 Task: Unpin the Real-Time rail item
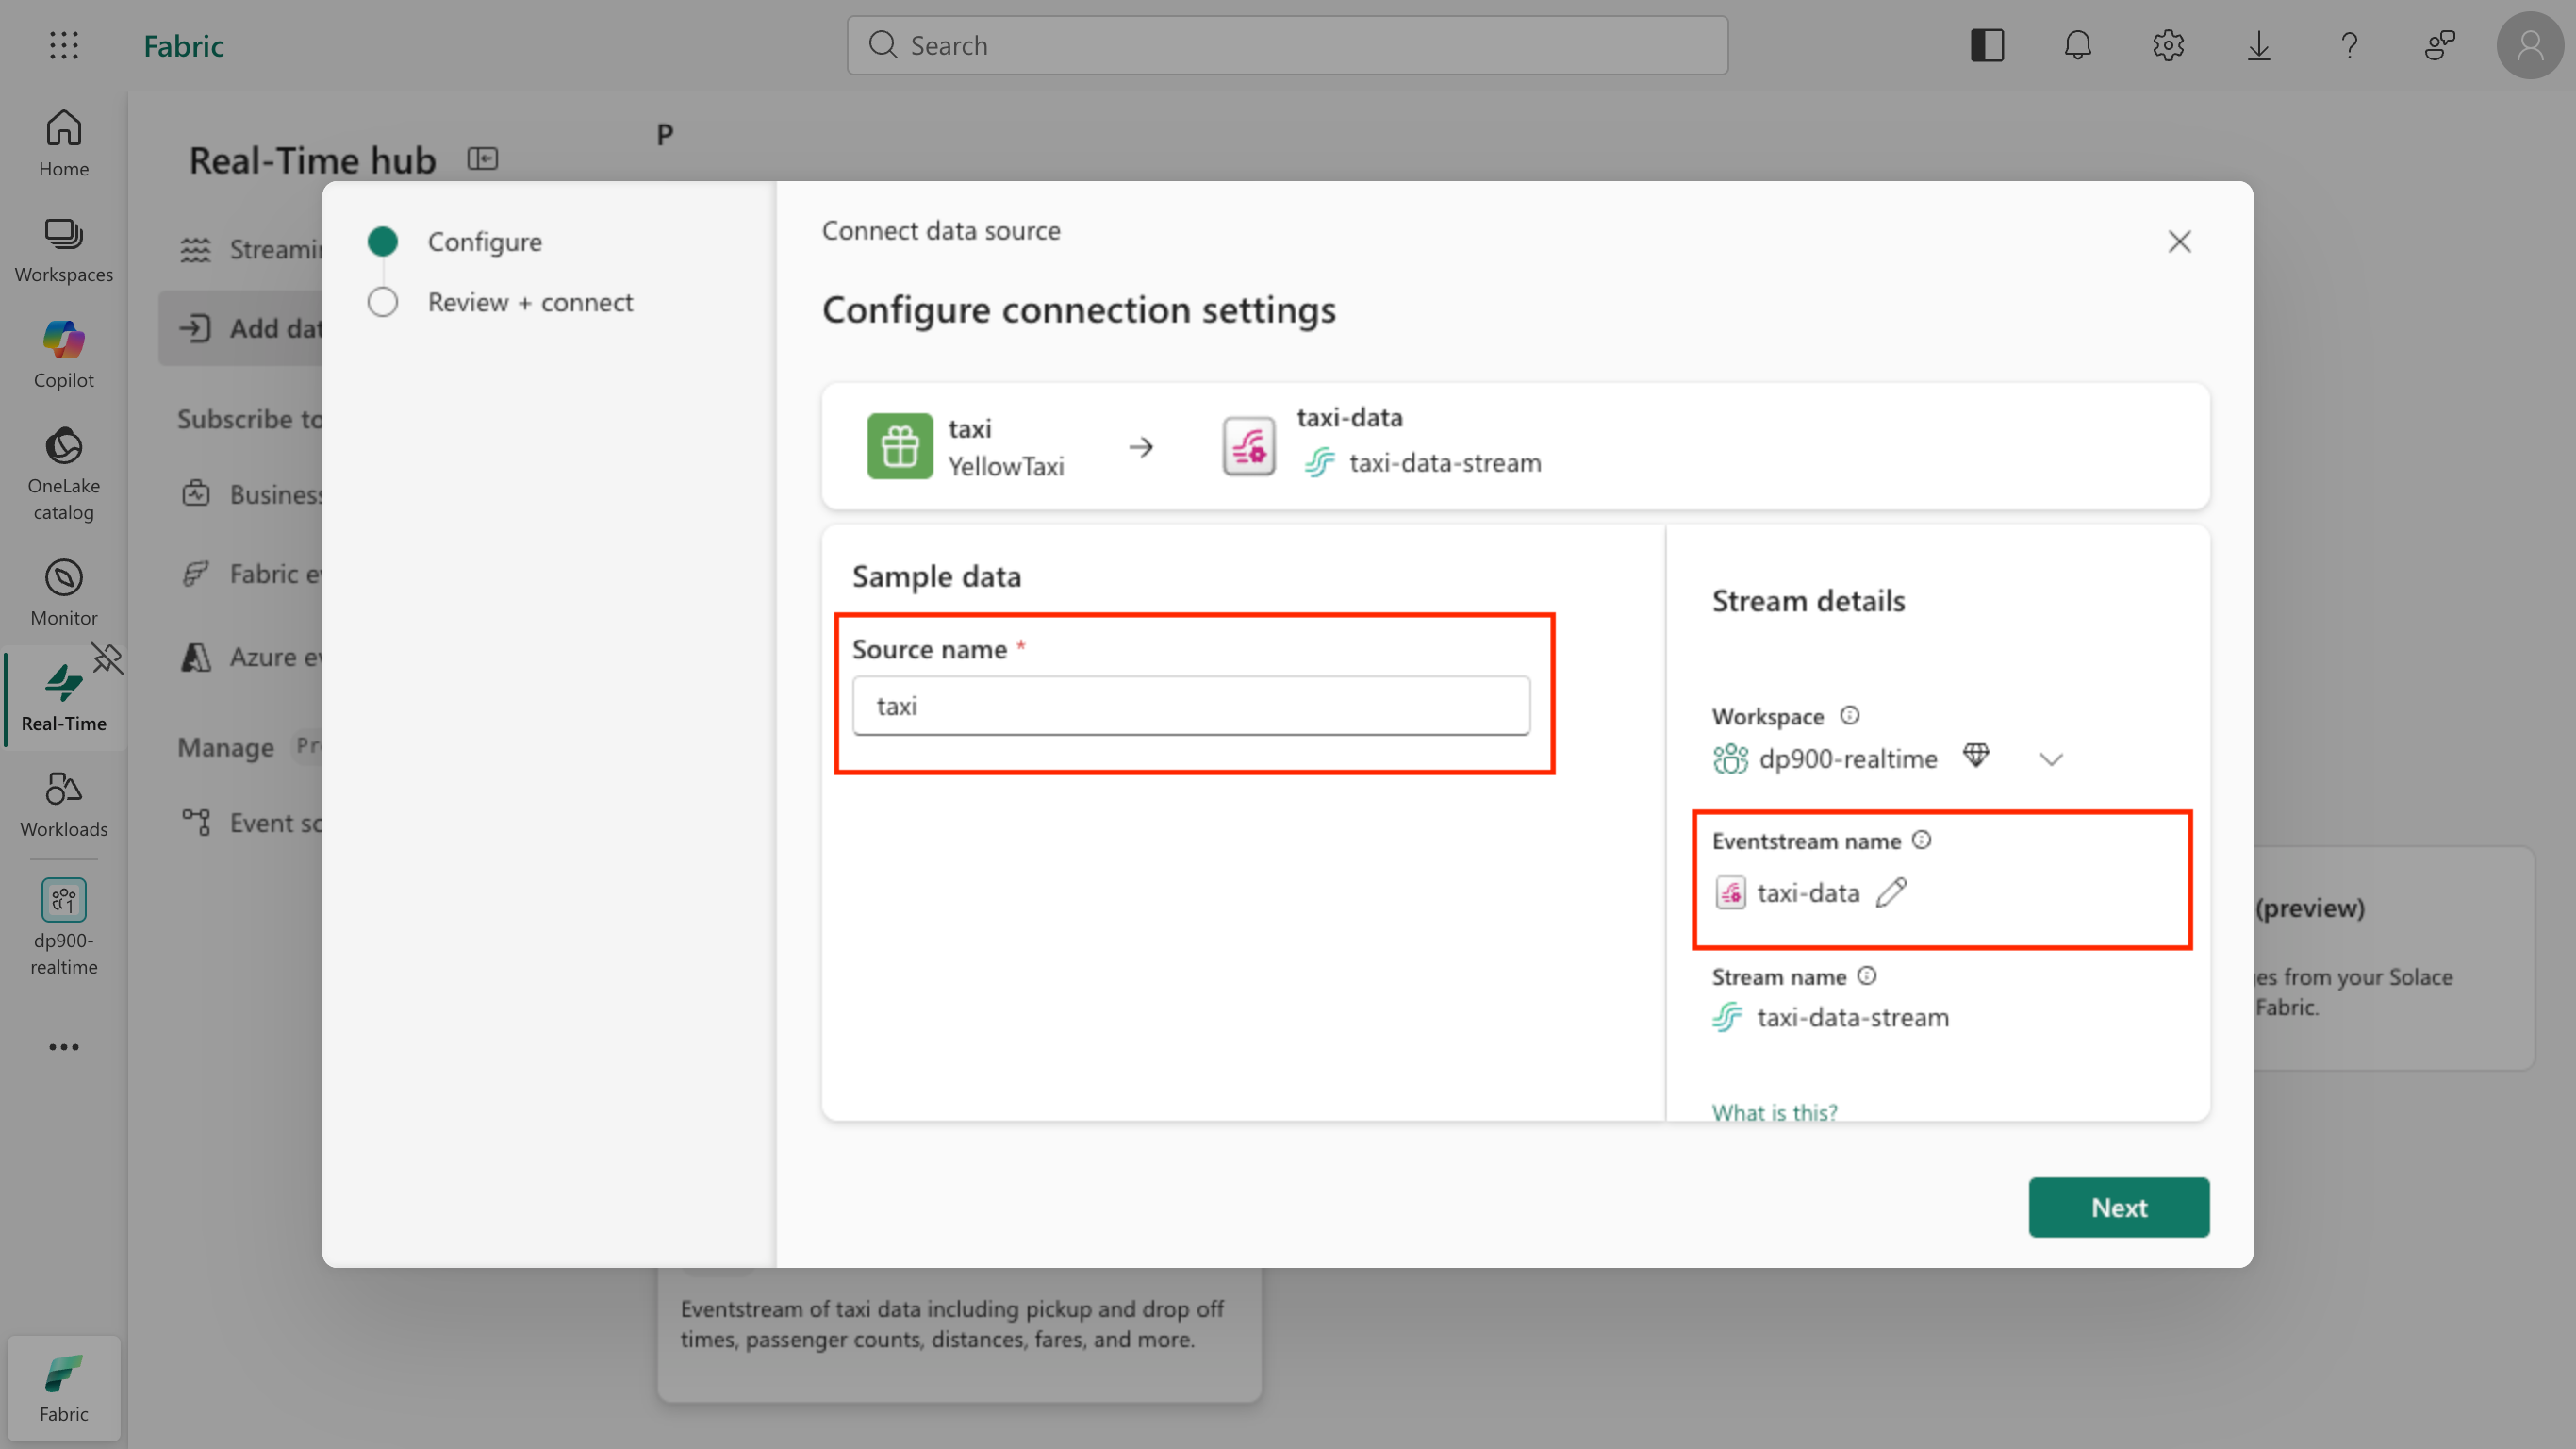(x=107, y=658)
